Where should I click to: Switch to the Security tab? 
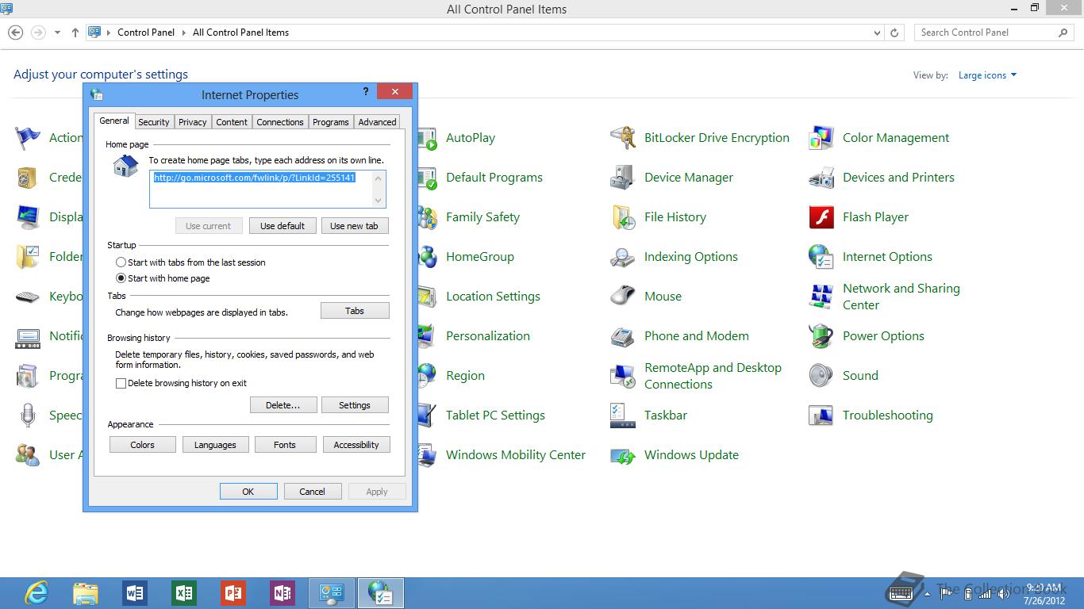(153, 122)
